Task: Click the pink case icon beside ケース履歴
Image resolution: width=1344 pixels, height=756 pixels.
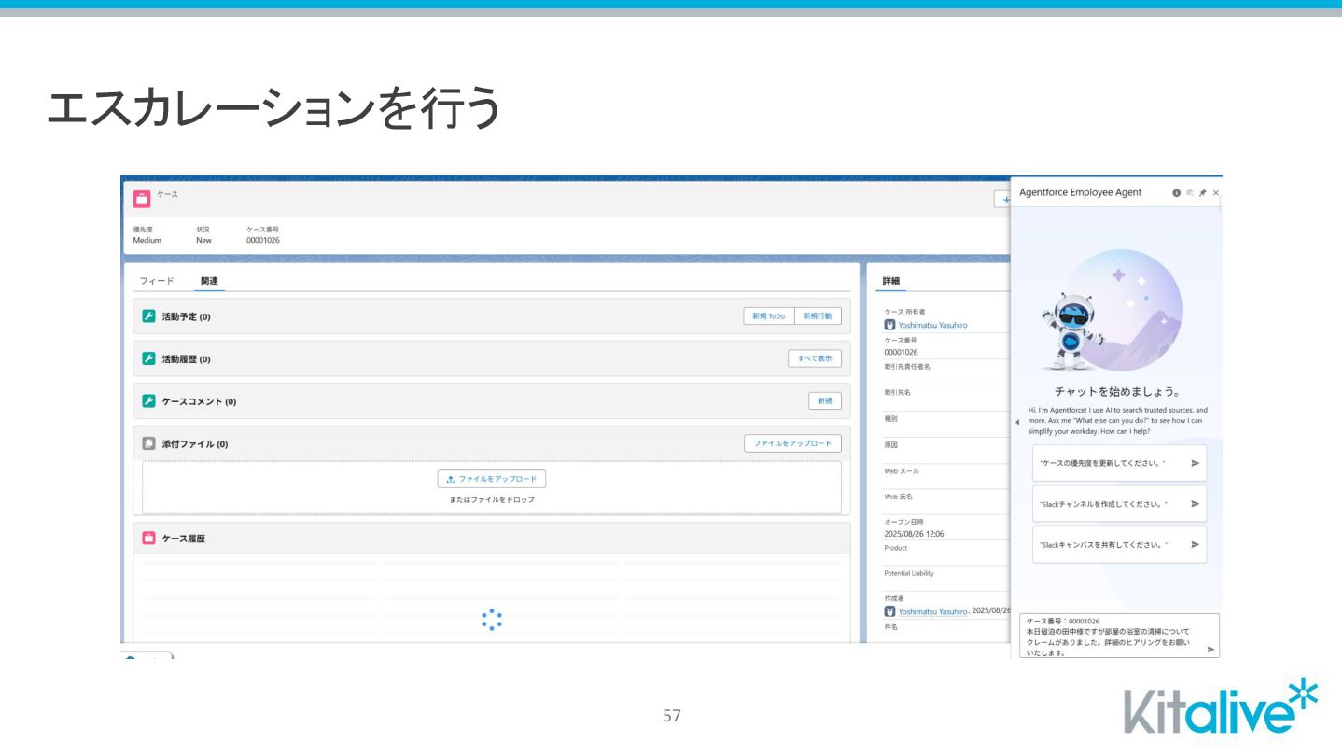Action: tap(148, 538)
